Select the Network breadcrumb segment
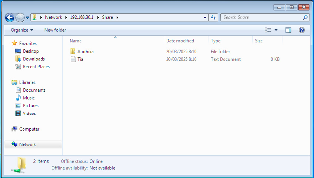Viewport: 314px width, 178px height. tap(53, 17)
